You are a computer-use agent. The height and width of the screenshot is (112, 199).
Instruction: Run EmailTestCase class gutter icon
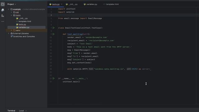[x=53, y=28]
